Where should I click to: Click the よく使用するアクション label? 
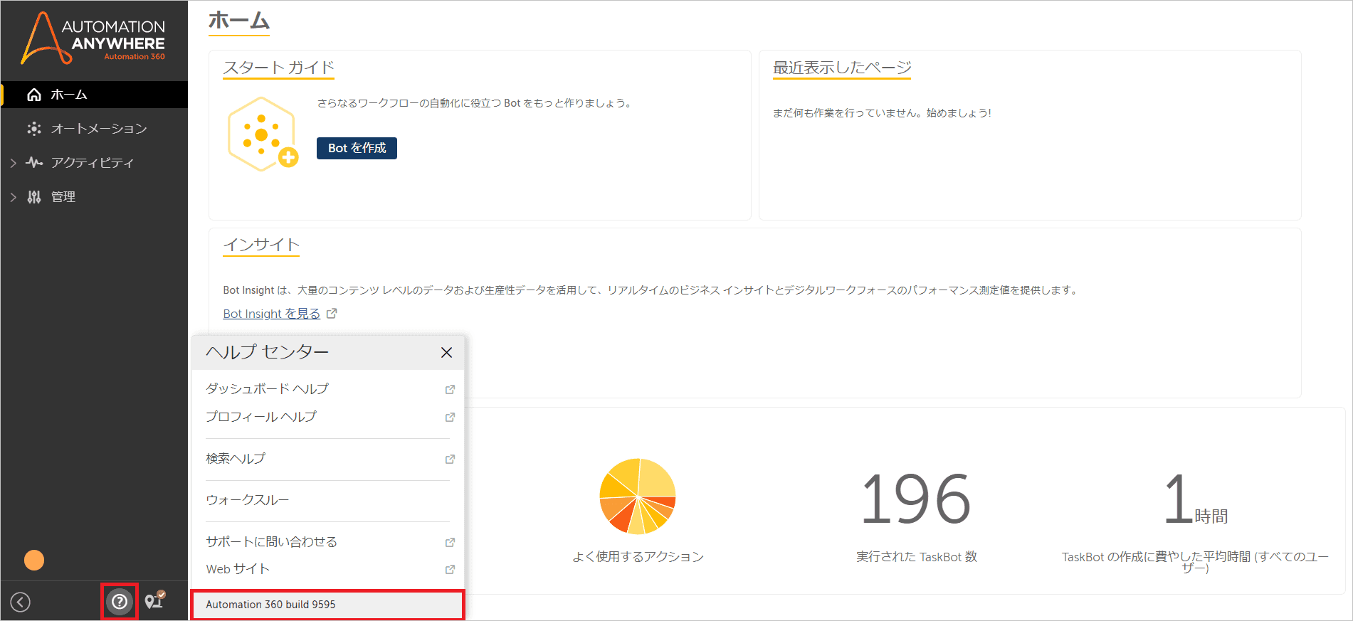[x=638, y=557]
